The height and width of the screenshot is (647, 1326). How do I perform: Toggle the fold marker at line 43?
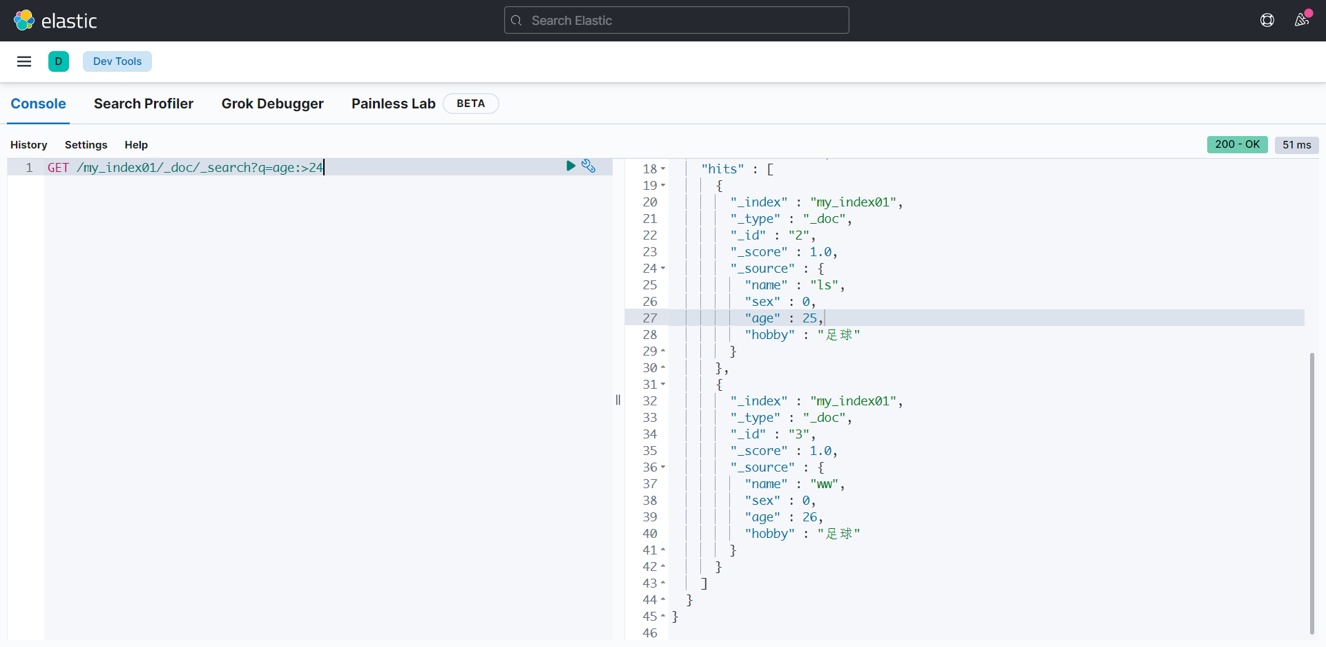click(663, 583)
